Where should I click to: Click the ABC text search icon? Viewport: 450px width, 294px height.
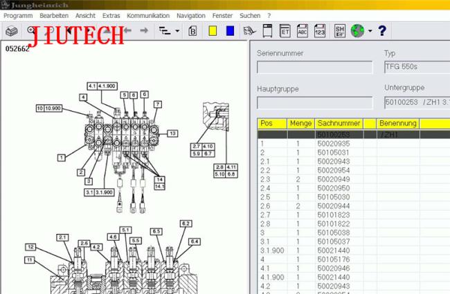click(303, 31)
